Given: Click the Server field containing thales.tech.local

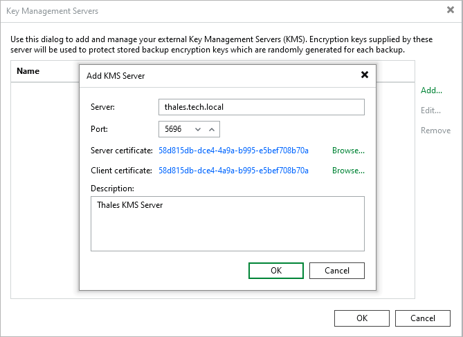Looking at the screenshot, I should coord(262,107).
